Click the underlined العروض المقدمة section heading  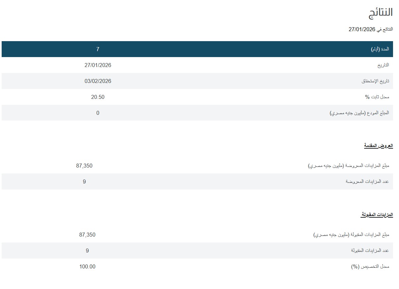coord(378,146)
